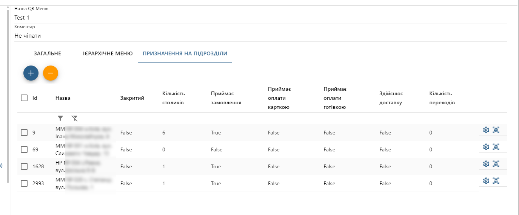Show QR code for row Id 1628
The height and width of the screenshot is (215, 519).
(496, 164)
